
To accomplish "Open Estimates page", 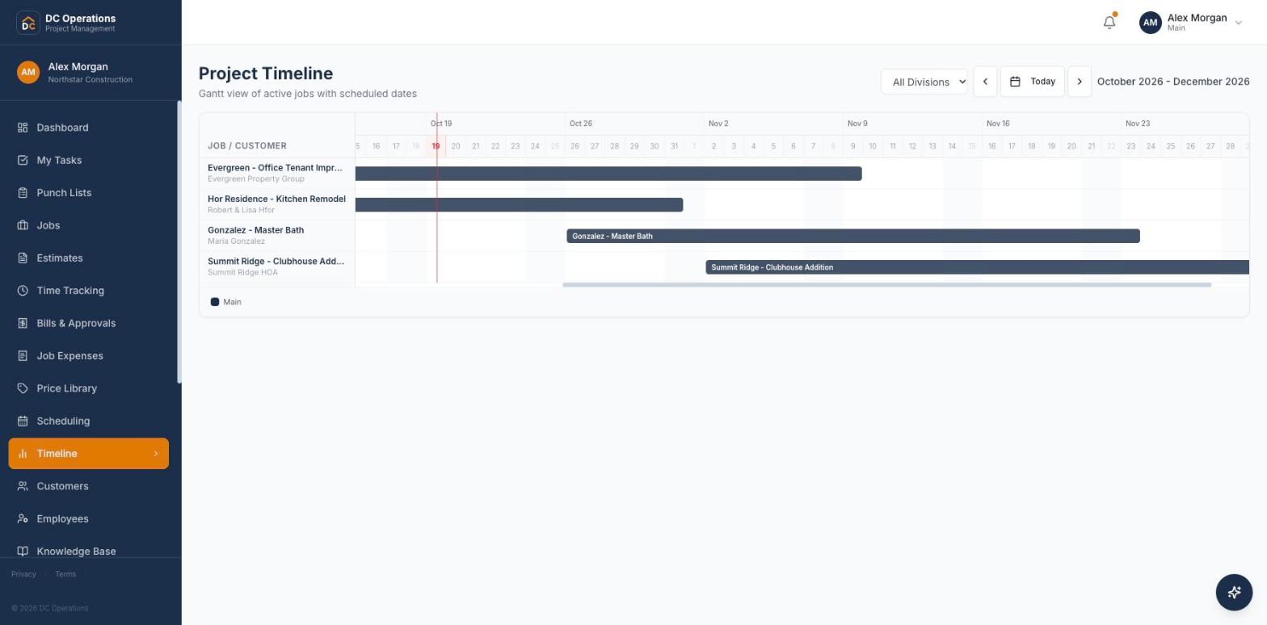I will click(x=89, y=258).
